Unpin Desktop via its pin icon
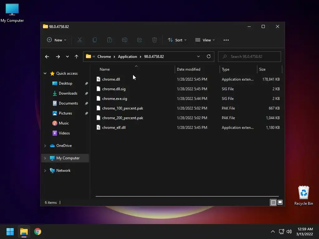The image size is (319, 239). 87,83
